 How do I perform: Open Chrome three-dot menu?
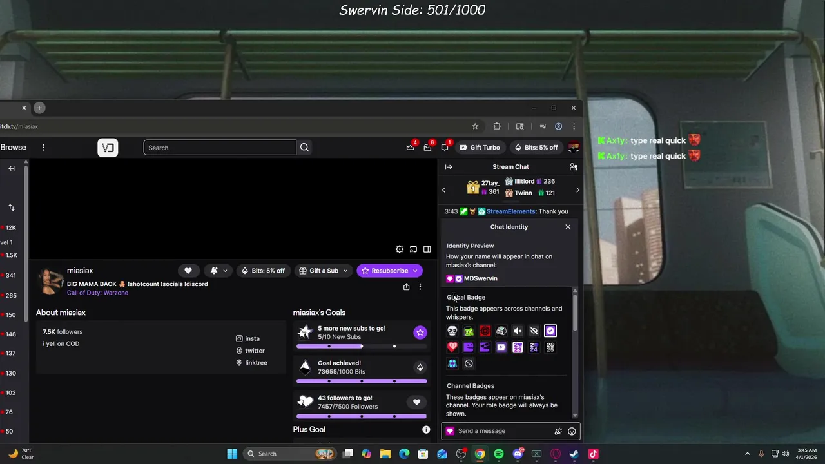pos(574,126)
